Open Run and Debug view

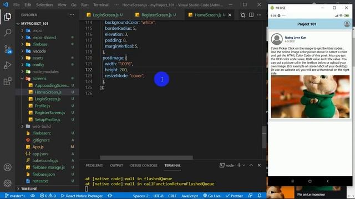(x=7, y=65)
